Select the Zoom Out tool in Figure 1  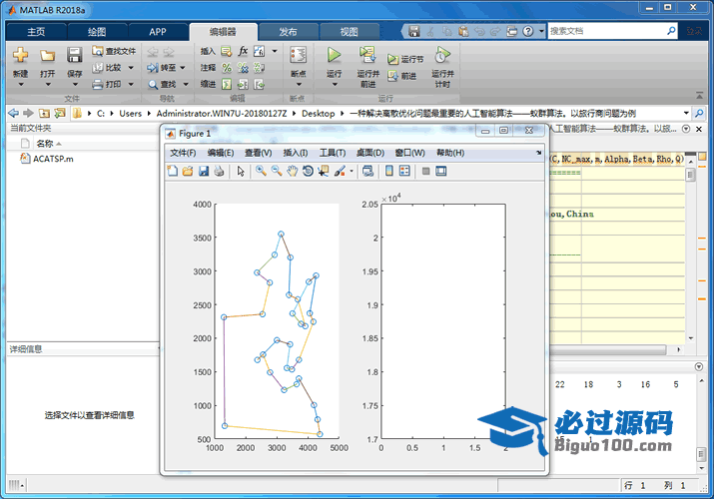277,171
